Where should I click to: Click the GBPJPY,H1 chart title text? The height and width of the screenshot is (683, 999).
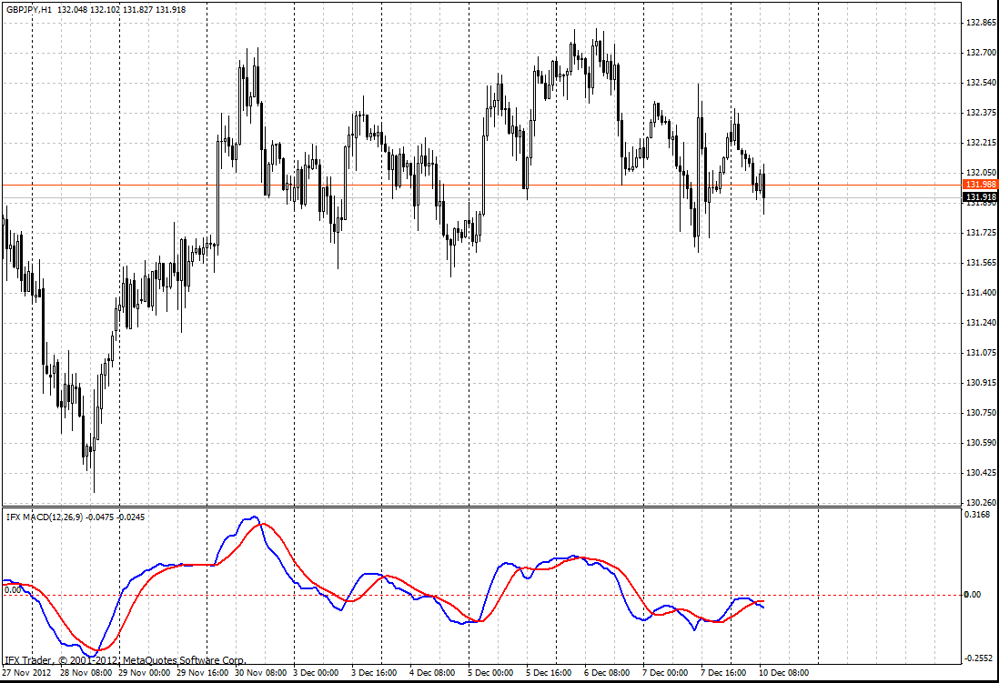[x=28, y=9]
